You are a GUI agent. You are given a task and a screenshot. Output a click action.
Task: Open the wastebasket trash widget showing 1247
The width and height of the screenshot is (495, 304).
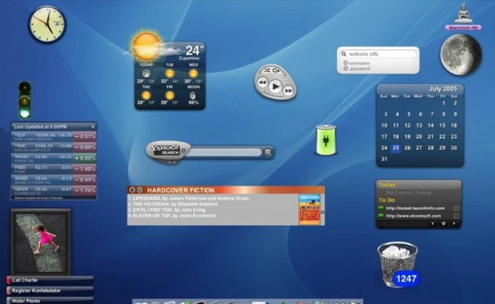click(398, 264)
